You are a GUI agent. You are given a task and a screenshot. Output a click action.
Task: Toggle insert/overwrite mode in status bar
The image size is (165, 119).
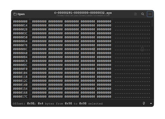point(144,104)
